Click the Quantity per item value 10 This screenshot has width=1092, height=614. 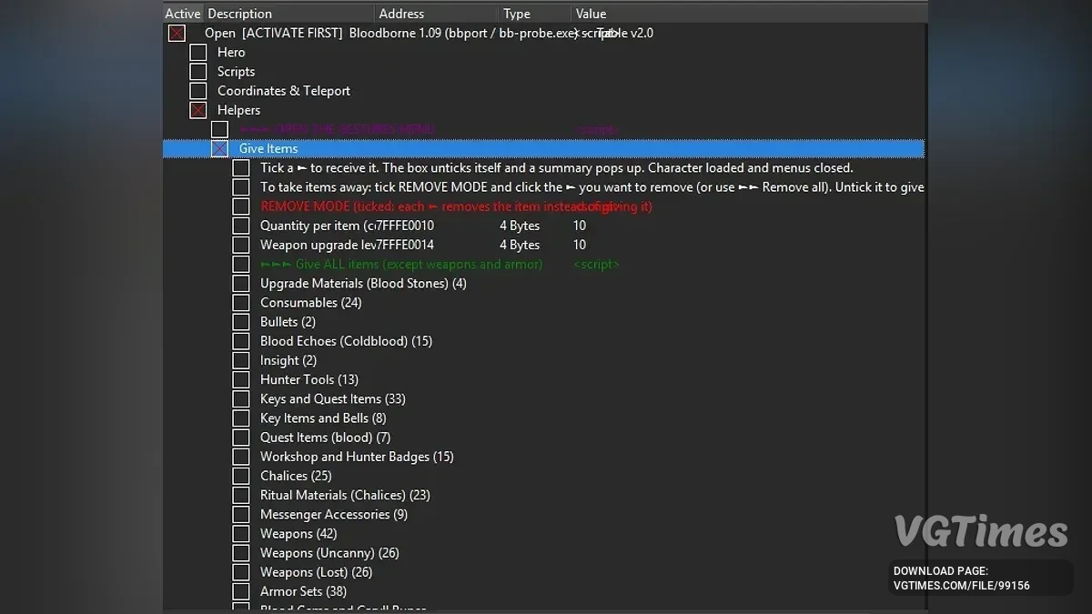pos(580,226)
